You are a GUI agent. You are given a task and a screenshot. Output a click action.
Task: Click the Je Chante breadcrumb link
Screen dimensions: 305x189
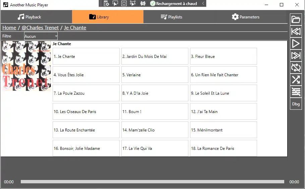click(x=75, y=28)
